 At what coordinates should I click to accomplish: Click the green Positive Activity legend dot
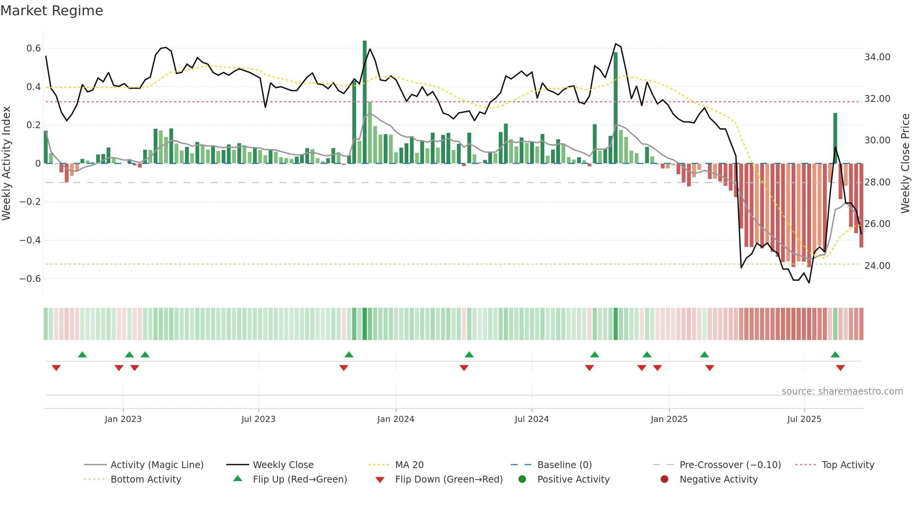pyautogui.click(x=523, y=479)
